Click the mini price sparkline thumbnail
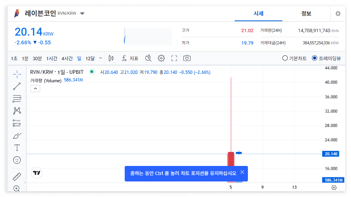 [148, 37]
